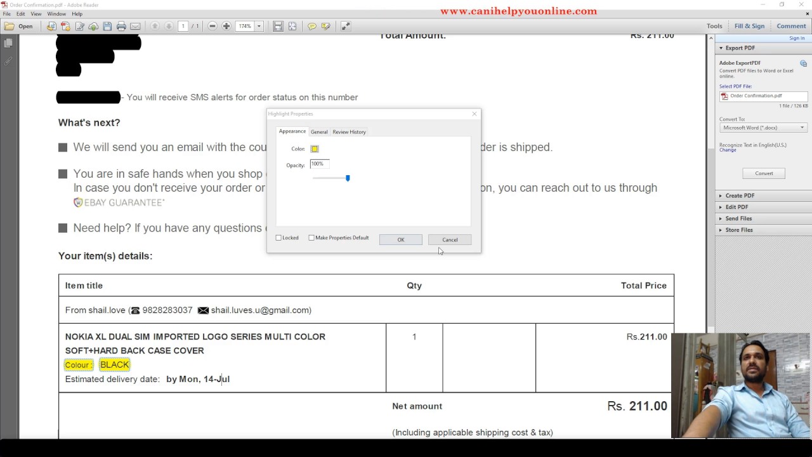Open the Edit menu
Image resolution: width=812 pixels, height=457 pixels.
coord(21,14)
